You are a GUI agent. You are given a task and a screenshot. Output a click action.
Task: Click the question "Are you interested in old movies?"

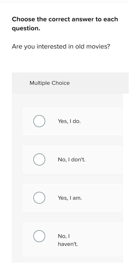[61, 47]
